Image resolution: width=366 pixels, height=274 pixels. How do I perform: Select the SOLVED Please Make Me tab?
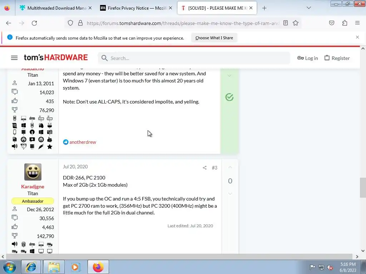217,8
